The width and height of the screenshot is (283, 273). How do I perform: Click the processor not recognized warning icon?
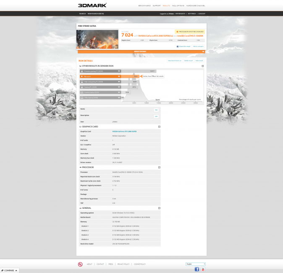[177, 31]
